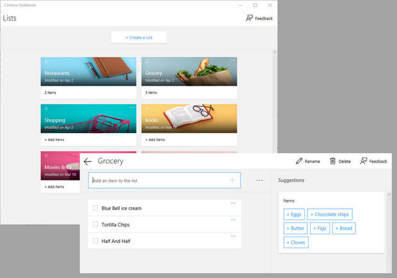Screen dimensions: 397x278
Task: Click Create a List button
Action: (139, 37)
